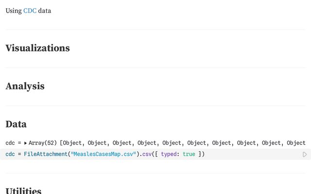Viewport: 311px width, 194px height.
Task: Click the last visible Object in output
Action: [296, 143]
